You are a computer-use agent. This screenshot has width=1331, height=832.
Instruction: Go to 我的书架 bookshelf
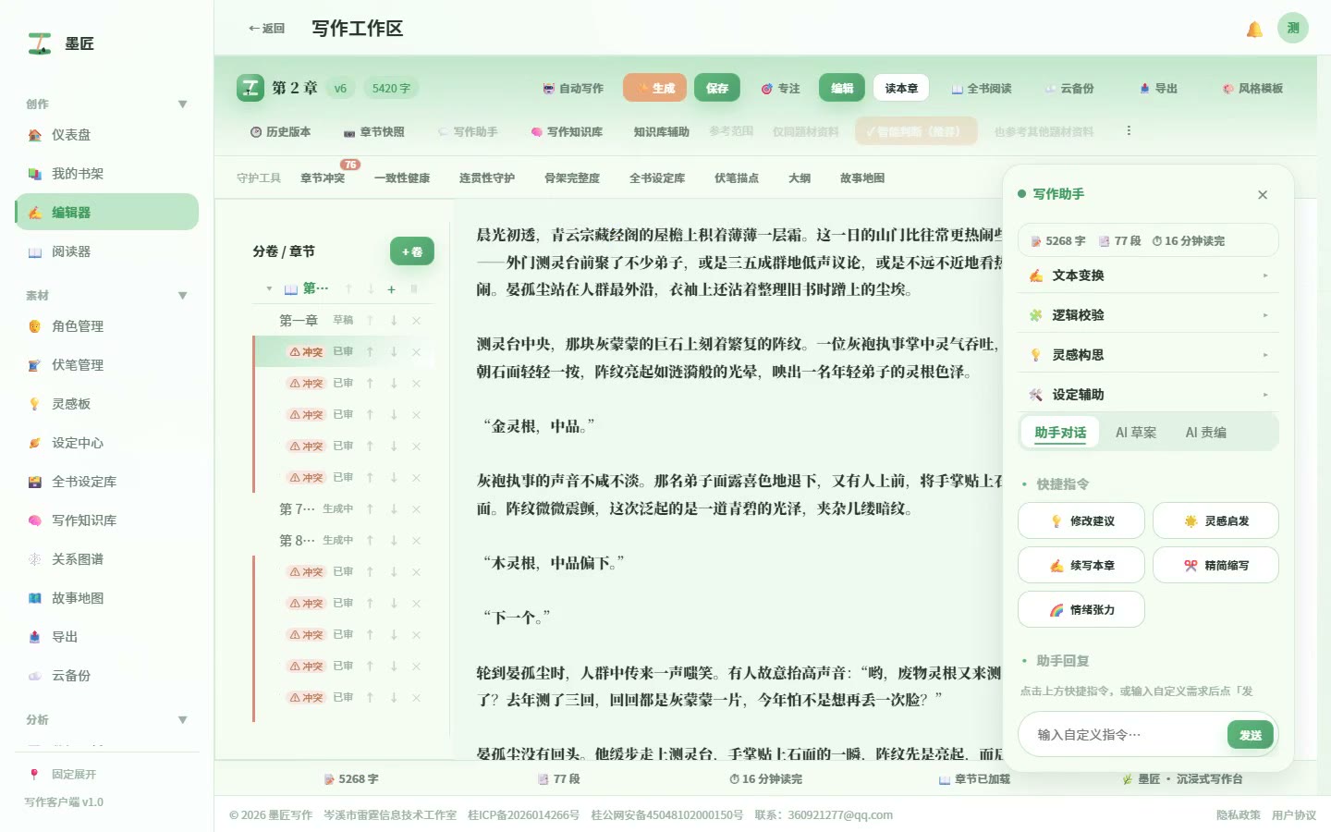pyautogui.click(x=106, y=174)
